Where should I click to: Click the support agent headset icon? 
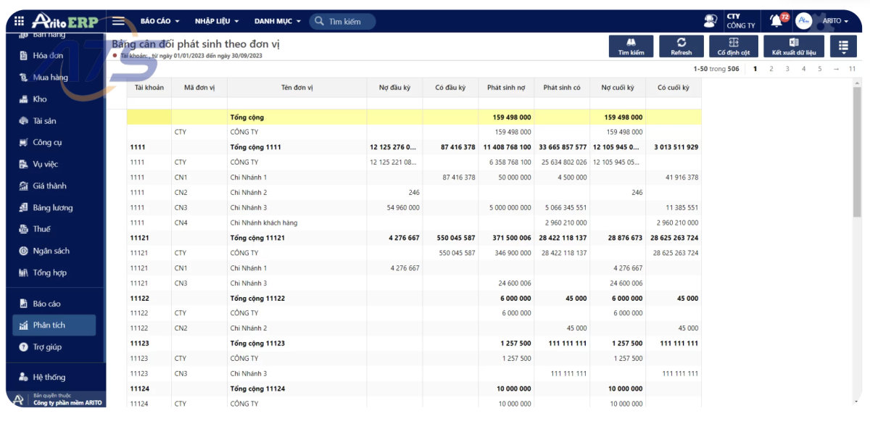710,22
